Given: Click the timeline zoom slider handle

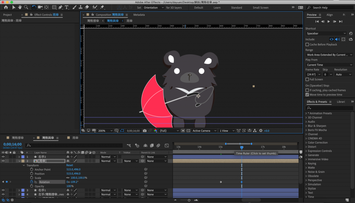Looking at the screenshot, I should [x=189, y=200].
